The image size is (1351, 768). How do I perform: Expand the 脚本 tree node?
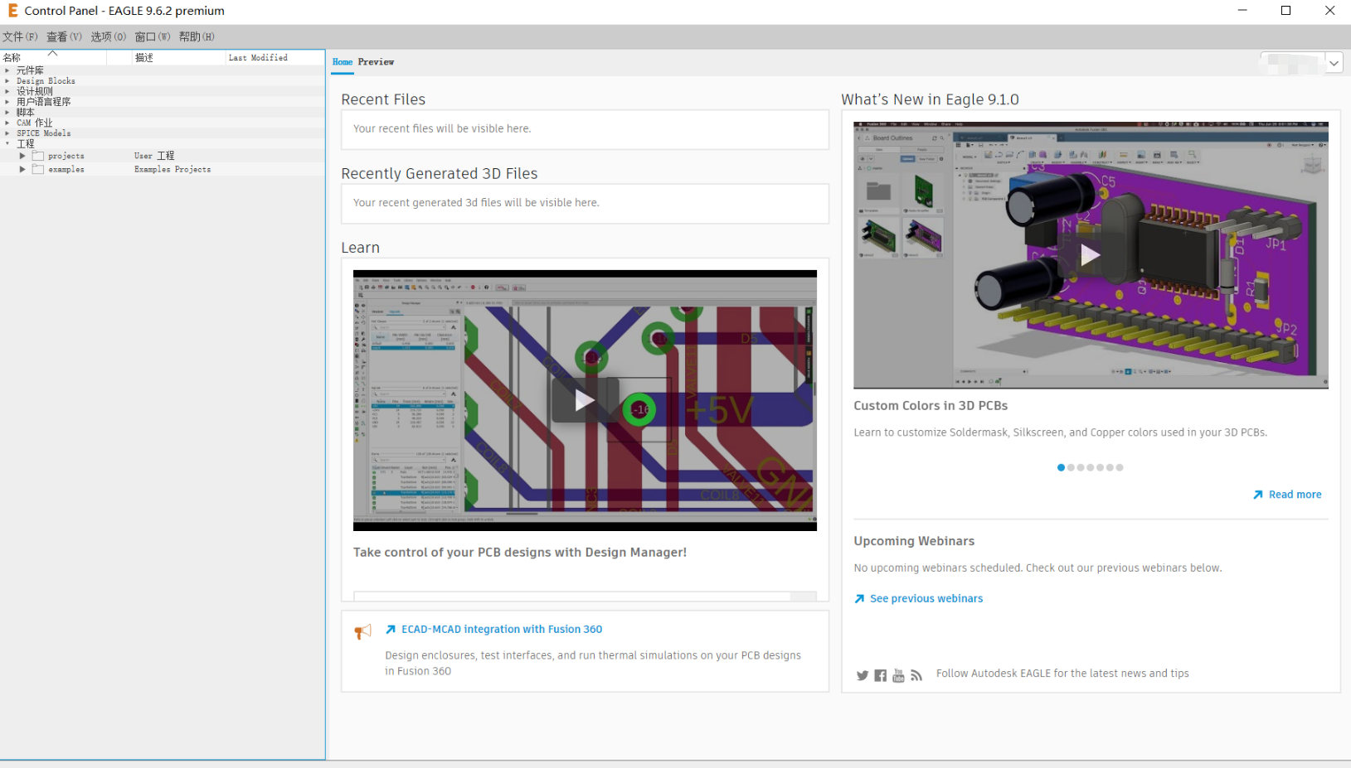7,112
